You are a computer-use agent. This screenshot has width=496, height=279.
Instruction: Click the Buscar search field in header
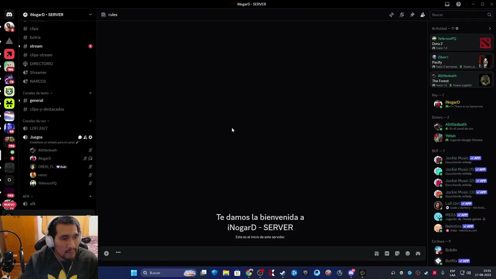pos(461,15)
